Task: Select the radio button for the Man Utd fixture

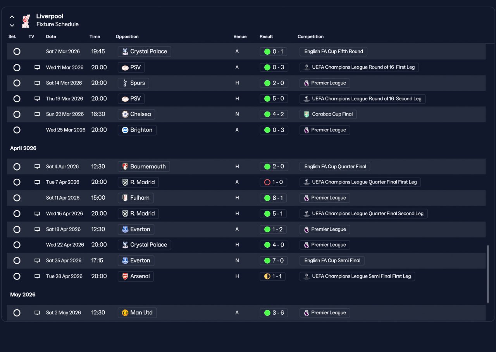Action: (x=17, y=313)
